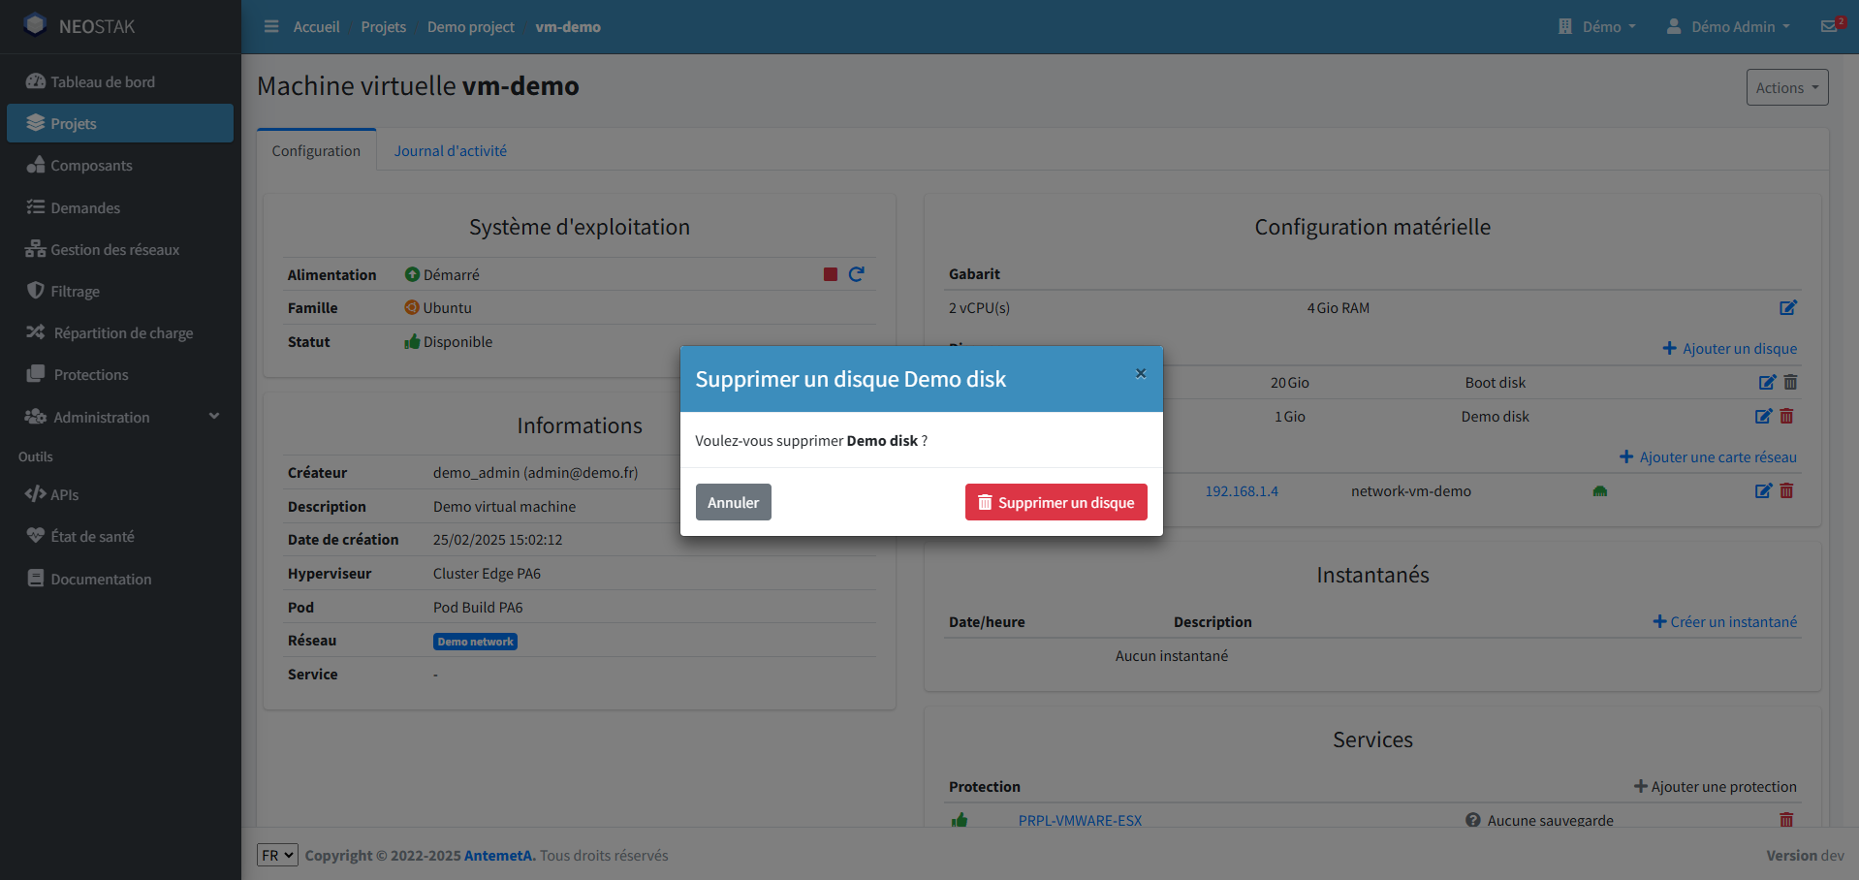Switch to the Journal d'activité tab

point(450,150)
